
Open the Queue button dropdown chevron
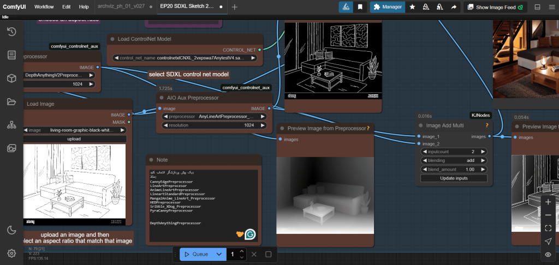pyautogui.click(x=219, y=254)
